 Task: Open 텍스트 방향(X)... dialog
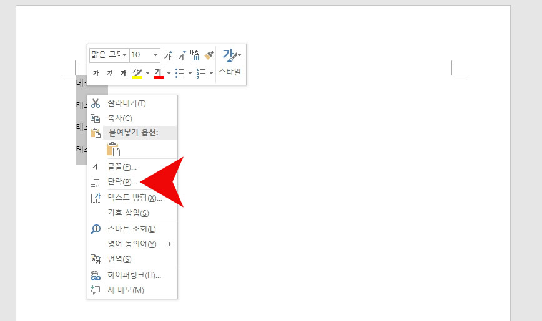coord(132,198)
